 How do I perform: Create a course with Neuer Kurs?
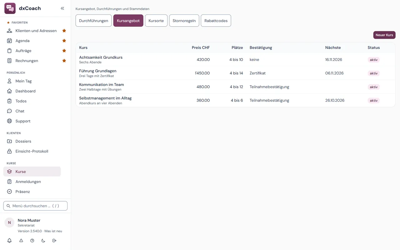pos(384,35)
